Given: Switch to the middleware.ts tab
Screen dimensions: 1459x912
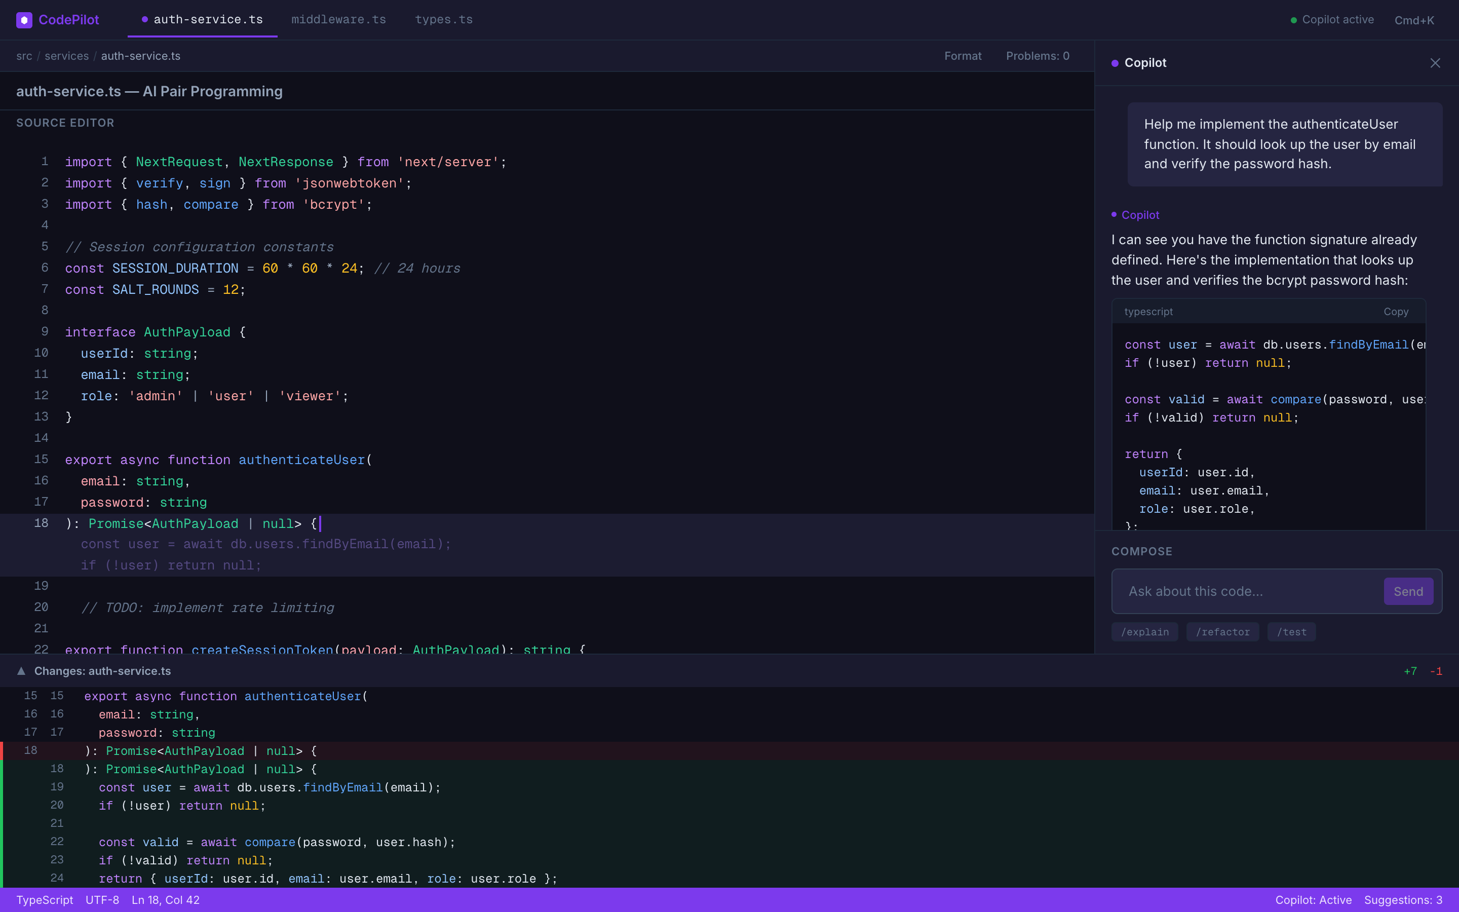Looking at the screenshot, I should click(338, 19).
